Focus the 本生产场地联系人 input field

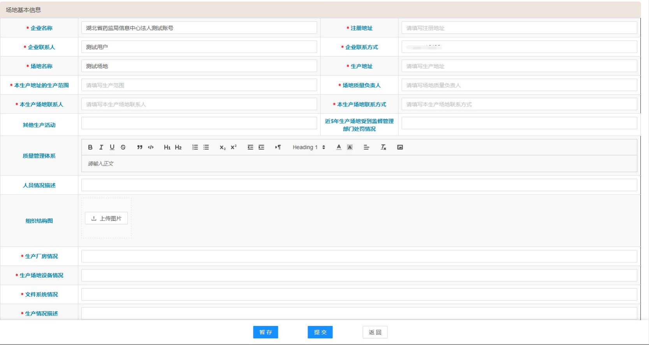click(199, 104)
